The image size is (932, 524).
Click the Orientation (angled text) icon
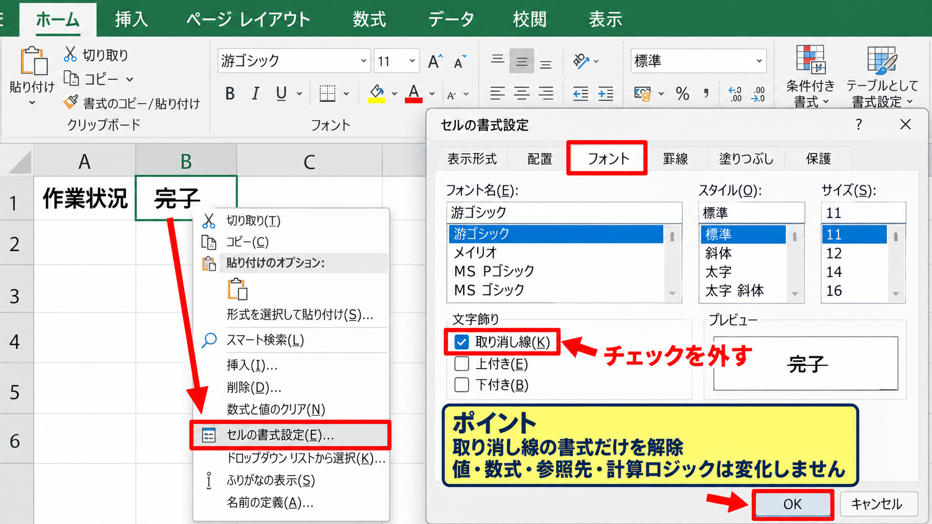[581, 61]
